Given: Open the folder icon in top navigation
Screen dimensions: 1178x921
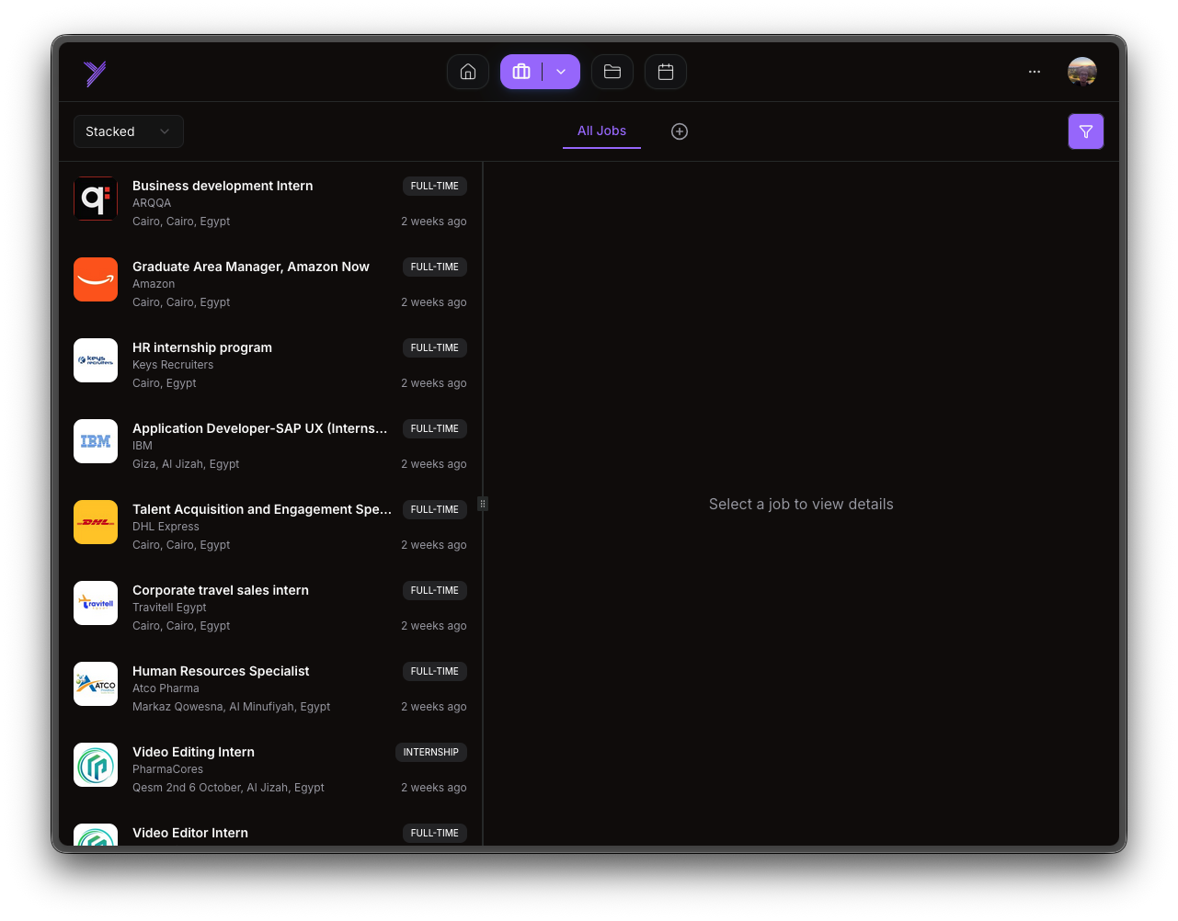Looking at the screenshot, I should pos(612,72).
